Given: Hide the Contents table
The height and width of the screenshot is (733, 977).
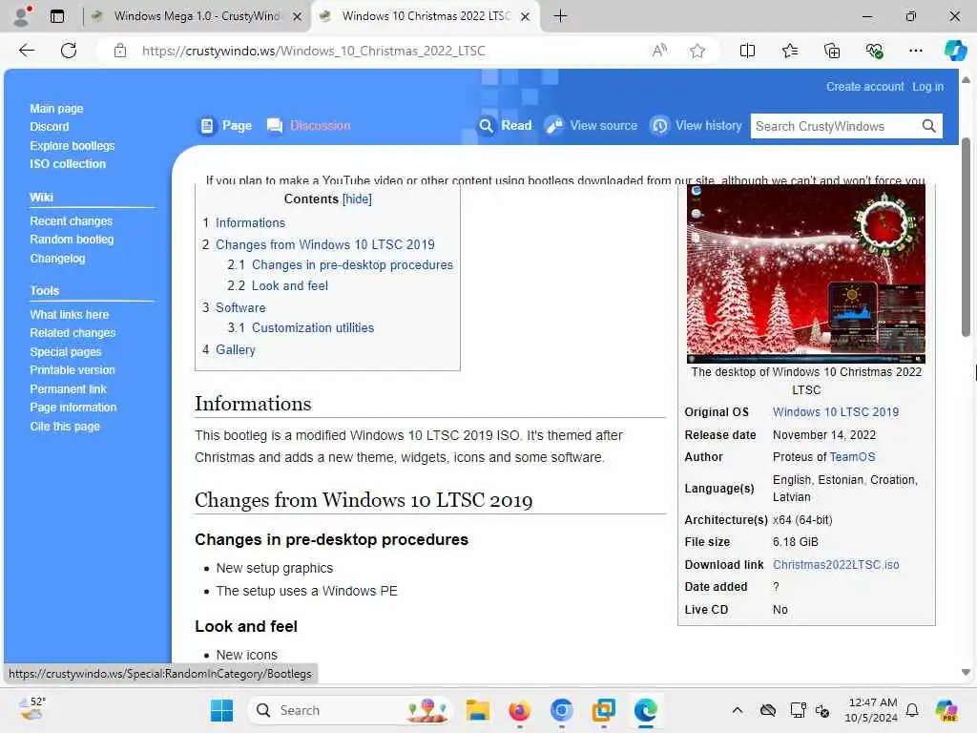Looking at the screenshot, I should [357, 199].
